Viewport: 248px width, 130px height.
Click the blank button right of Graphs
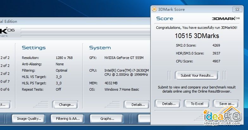pyautogui.click(x=144, y=119)
